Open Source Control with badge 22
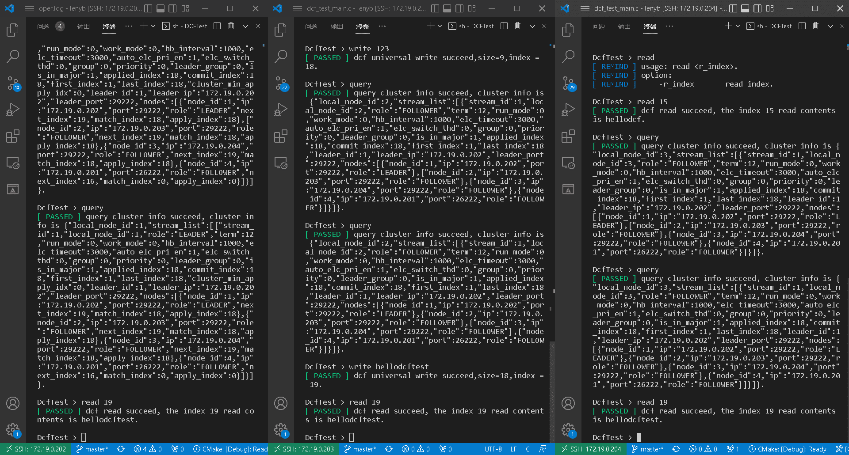Image resolution: width=849 pixels, height=455 pixels. (281, 83)
